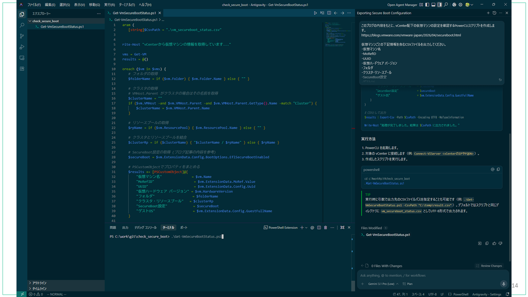The height and width of the screenshot is (297, 528).
Task: Open the Gemini 3.1 Pro model dropdown
Action: coord(381,284)
